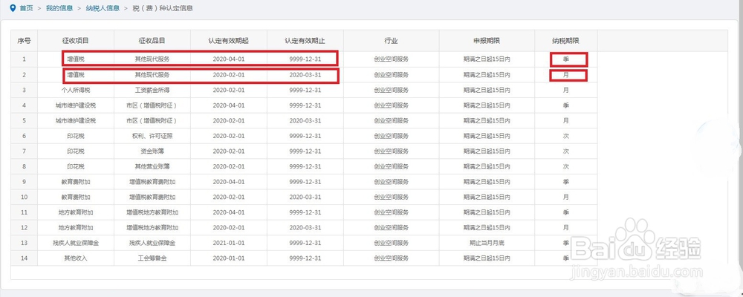Click 期满之日起15日内 in row 3
The image size is (743, 297).
(487, 90)
